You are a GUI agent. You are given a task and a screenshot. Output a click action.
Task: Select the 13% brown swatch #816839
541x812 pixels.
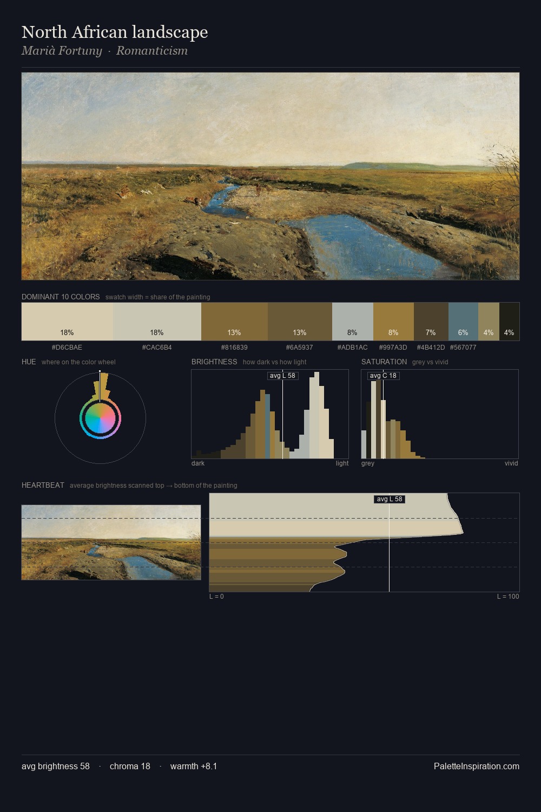234,322
